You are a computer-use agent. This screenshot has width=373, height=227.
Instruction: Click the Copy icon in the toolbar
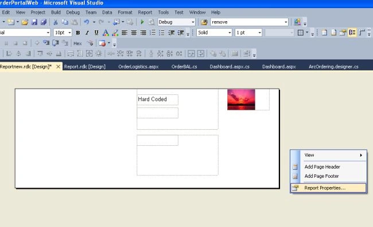[65, 22]
